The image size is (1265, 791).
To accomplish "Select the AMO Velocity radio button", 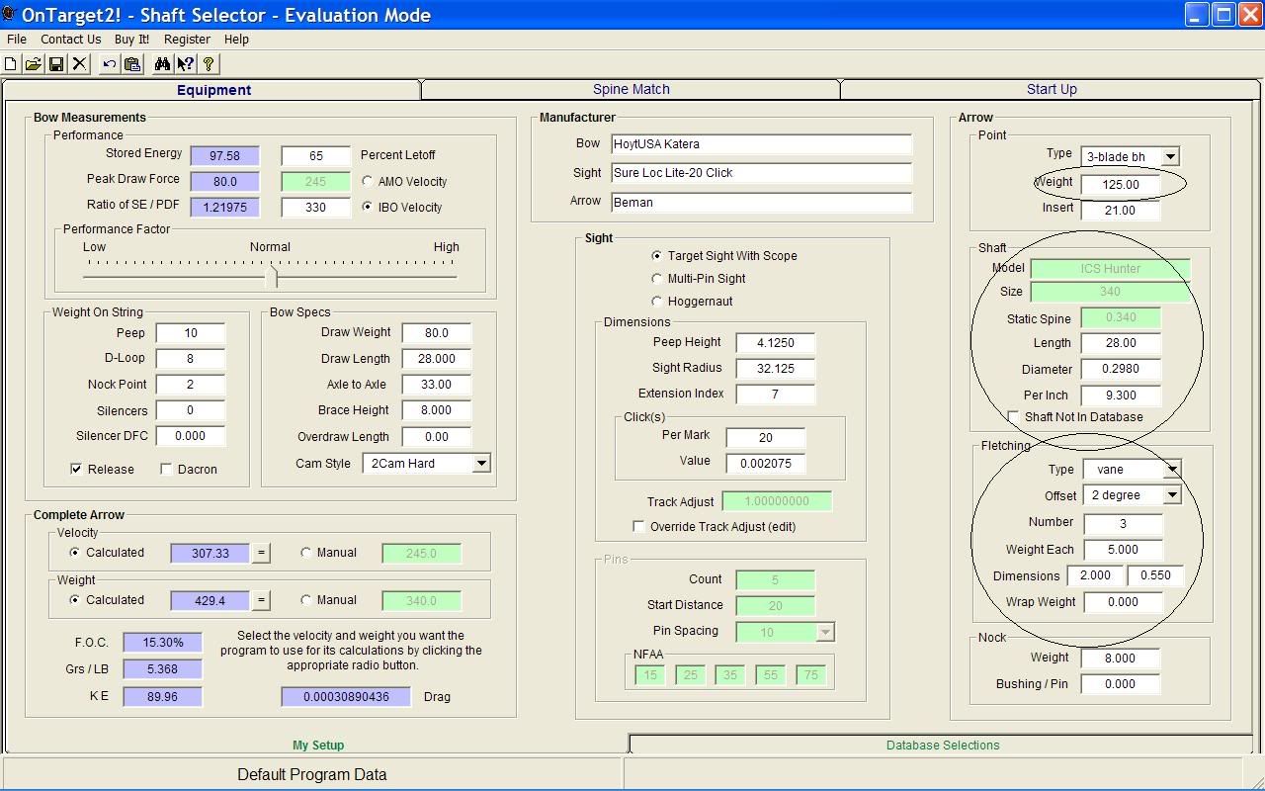I will pyautogui.click(x=368, y=182).
